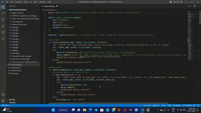
Task: Click bookDetails.py breadcrumb above editor
Action: (x=50, y=10)
